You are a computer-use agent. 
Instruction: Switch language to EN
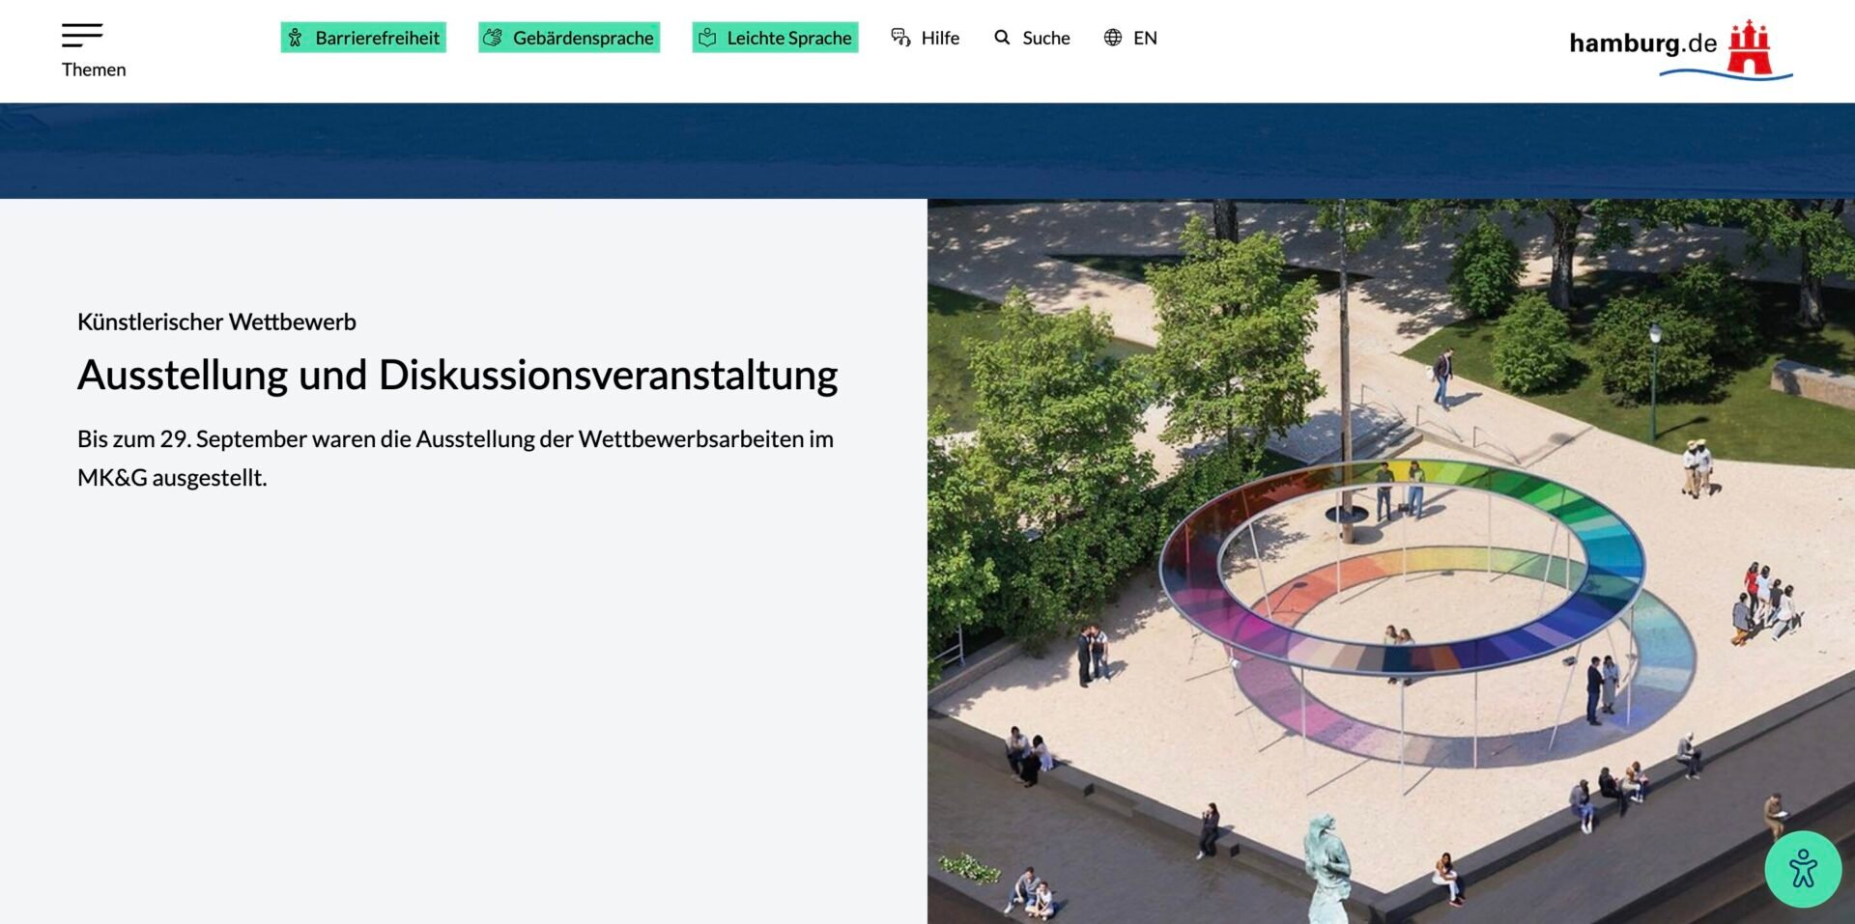tap(1145, 38)
